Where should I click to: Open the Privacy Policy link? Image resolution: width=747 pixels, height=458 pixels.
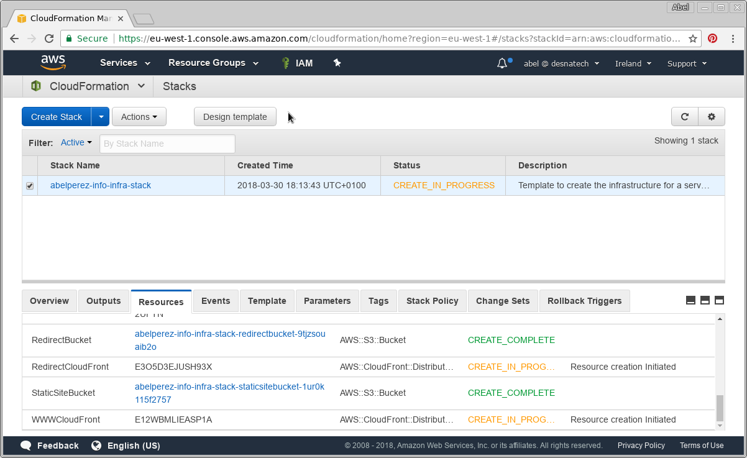click(641, 446)
